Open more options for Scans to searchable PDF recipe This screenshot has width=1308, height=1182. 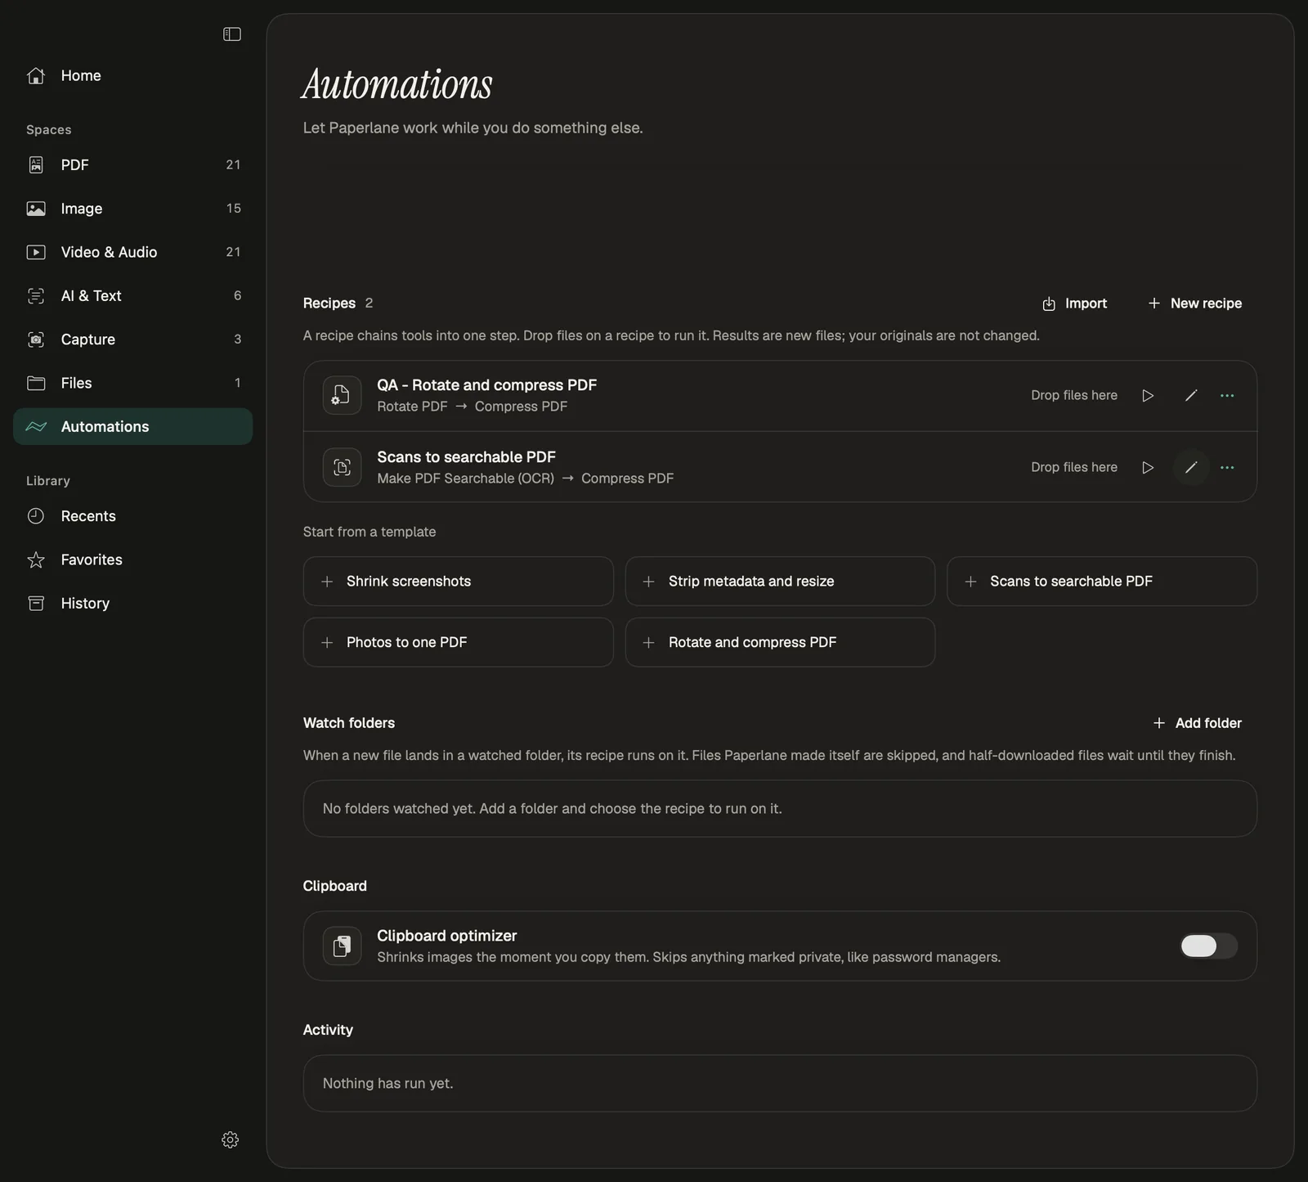tap(1227, 467)
